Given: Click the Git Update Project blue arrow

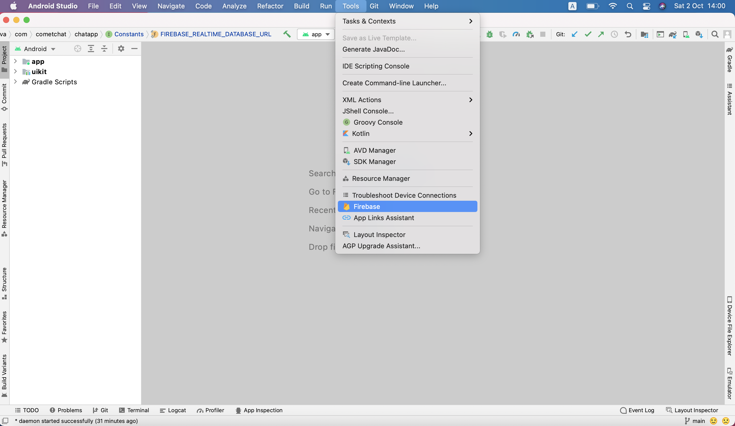Looking at the screenshot, I should [x=575, y=34].
